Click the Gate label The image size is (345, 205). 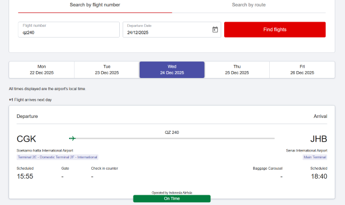pos(65,169)
